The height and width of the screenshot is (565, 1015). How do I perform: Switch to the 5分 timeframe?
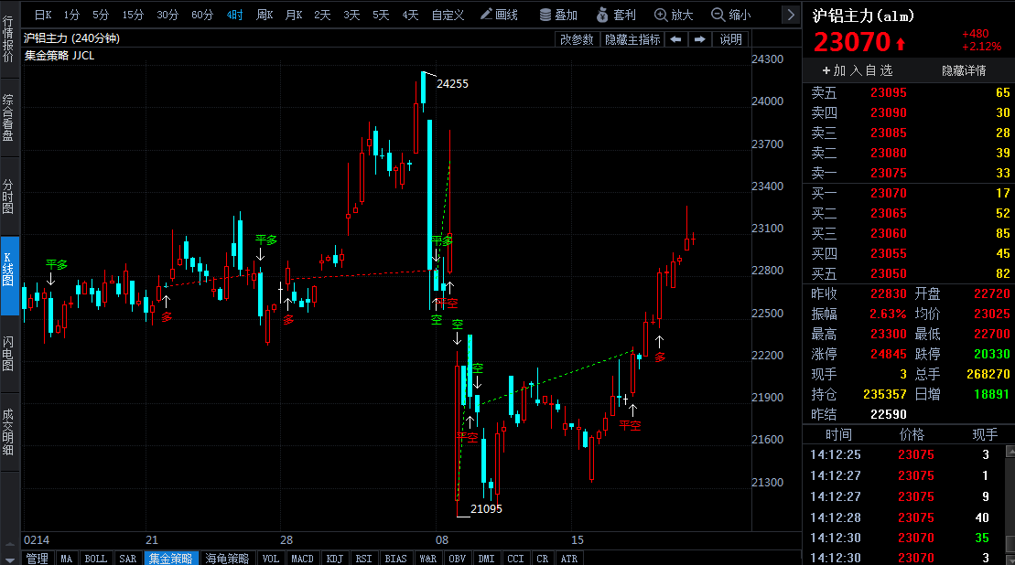101,15
